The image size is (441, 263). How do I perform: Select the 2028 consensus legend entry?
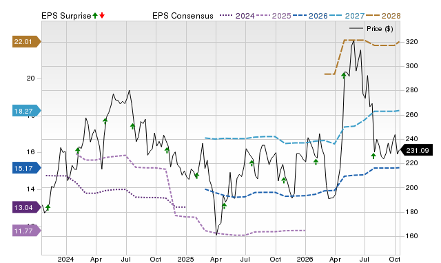point(383,16)
